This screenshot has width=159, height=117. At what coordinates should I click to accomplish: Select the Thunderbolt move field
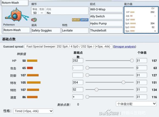pos(106,30)
